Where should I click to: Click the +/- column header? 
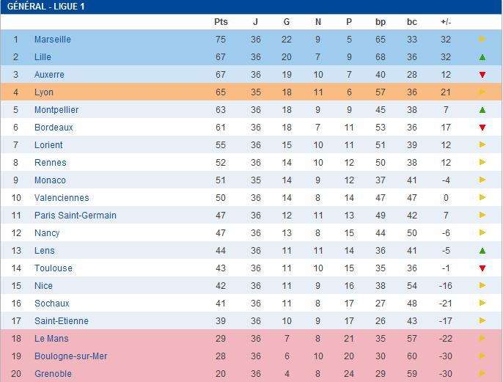pyautogui.click(x=446, y=22)
